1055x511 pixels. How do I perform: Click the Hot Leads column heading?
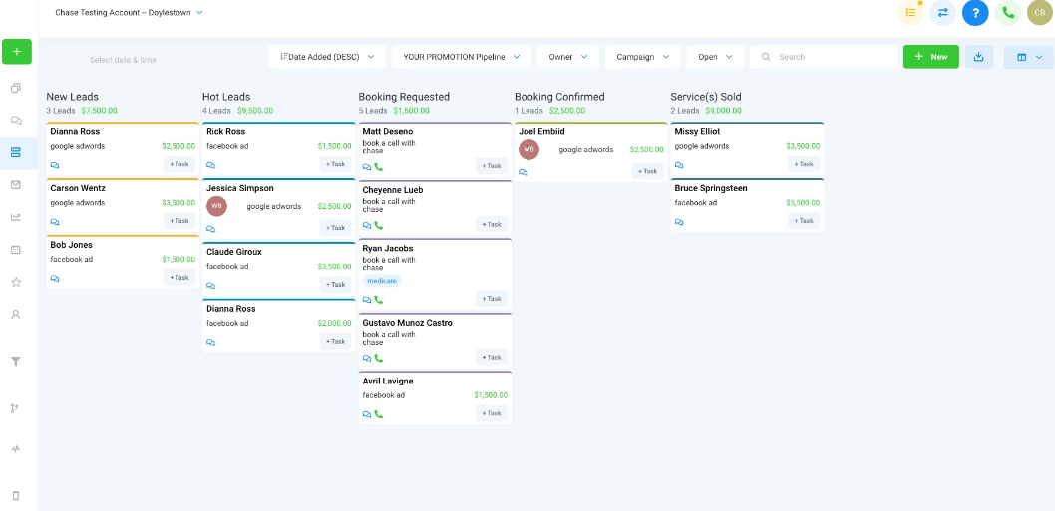[226, 97]
